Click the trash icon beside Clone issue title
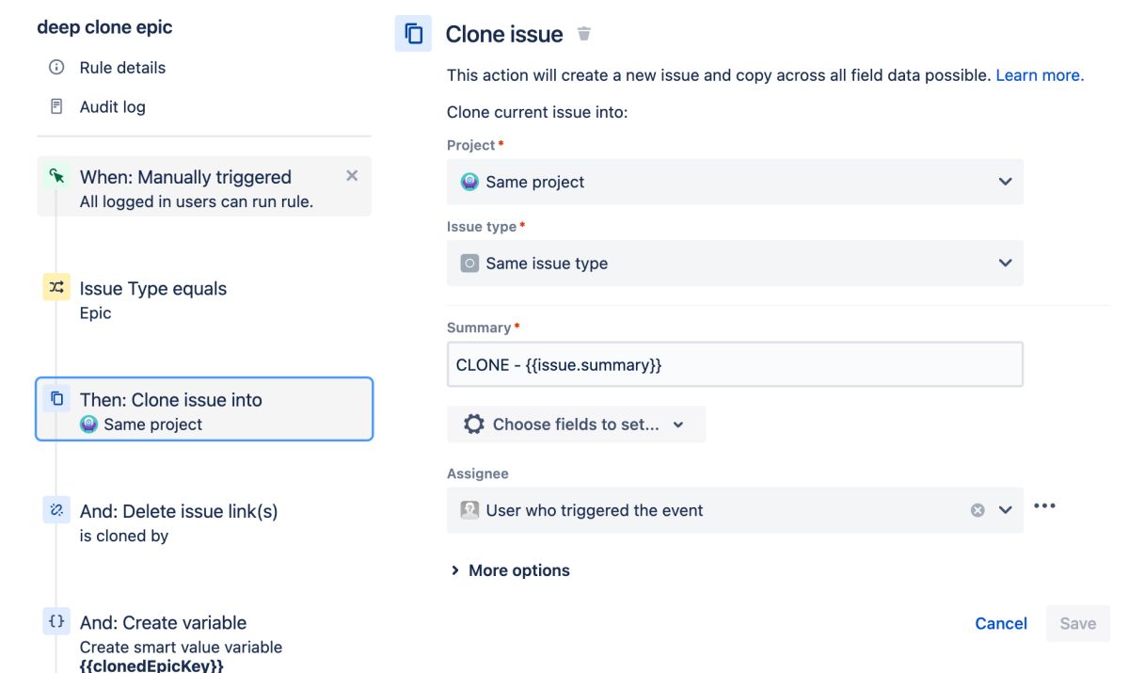Image resolution: width=1129 pixels, height=673 pixels. pyautogui.click(x=584, y=34)
